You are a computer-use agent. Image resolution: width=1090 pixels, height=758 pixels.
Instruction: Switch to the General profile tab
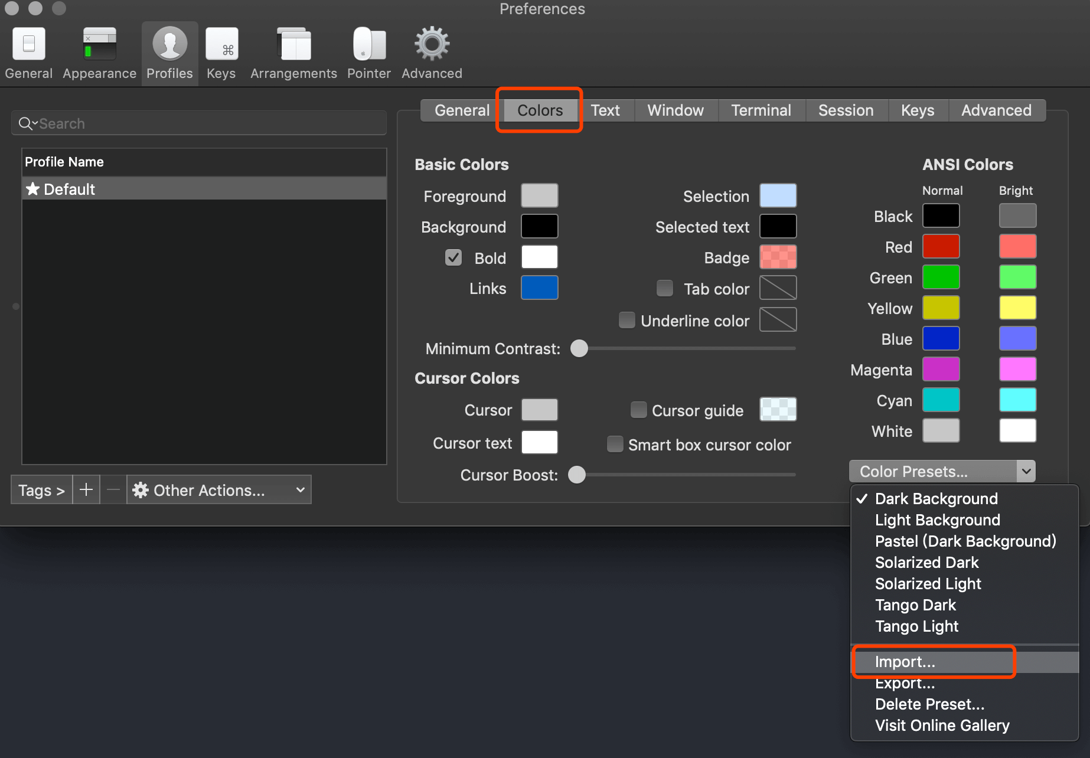click(462, 110)
